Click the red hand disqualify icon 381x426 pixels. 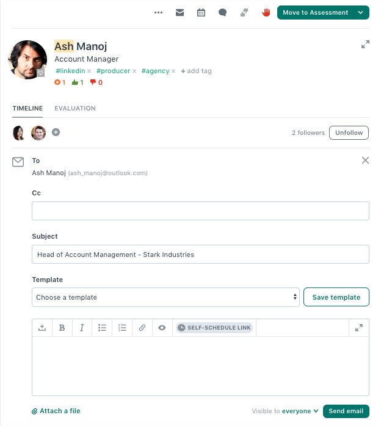point(266,12)
